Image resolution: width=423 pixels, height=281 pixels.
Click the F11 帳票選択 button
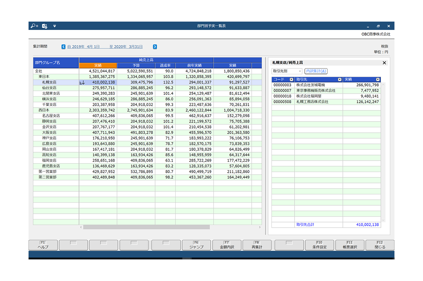350,245
